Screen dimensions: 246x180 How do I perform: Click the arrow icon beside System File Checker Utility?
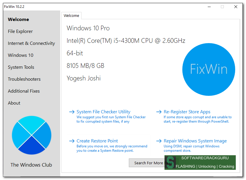(72, 112)
